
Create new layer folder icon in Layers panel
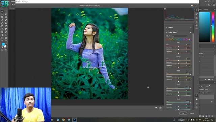pos(206,116)
